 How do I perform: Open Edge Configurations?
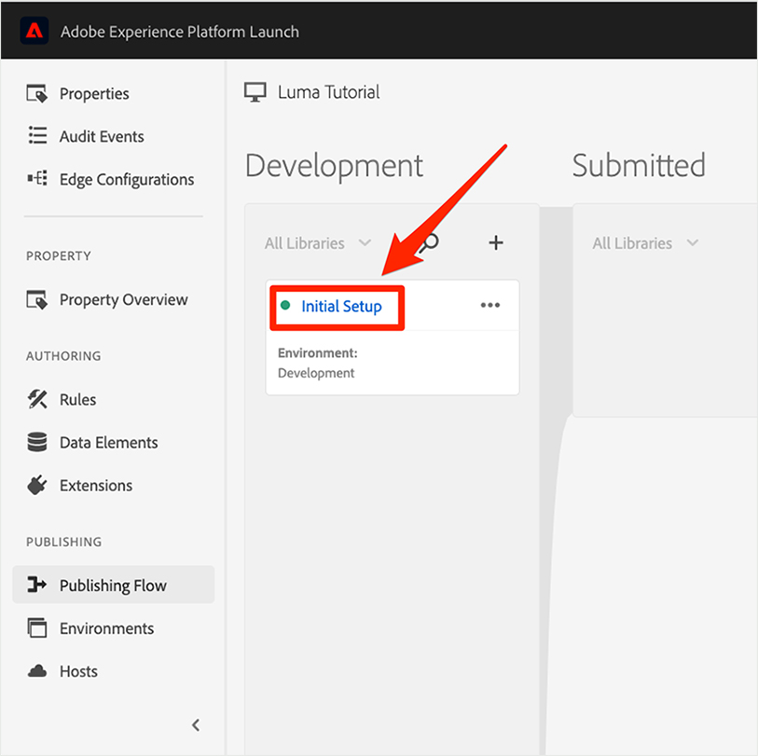coord(127,179)
